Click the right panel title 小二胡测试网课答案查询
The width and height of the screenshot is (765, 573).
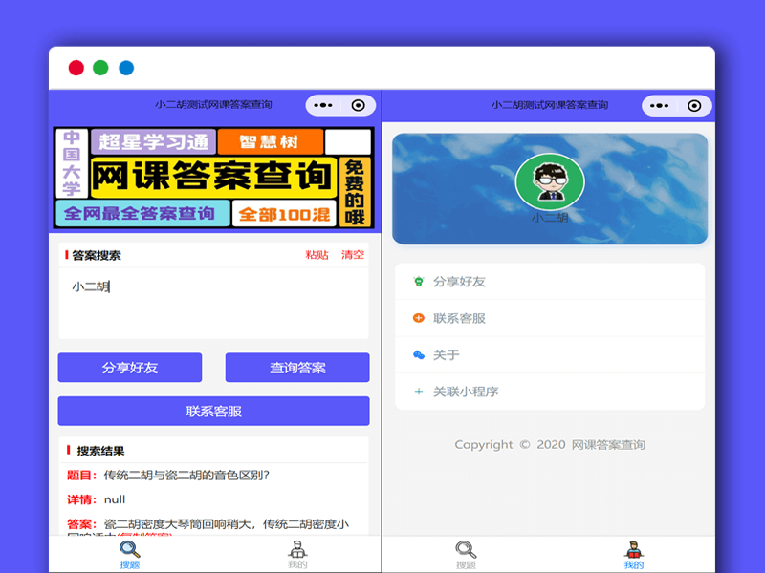click(x=550, y=105)
